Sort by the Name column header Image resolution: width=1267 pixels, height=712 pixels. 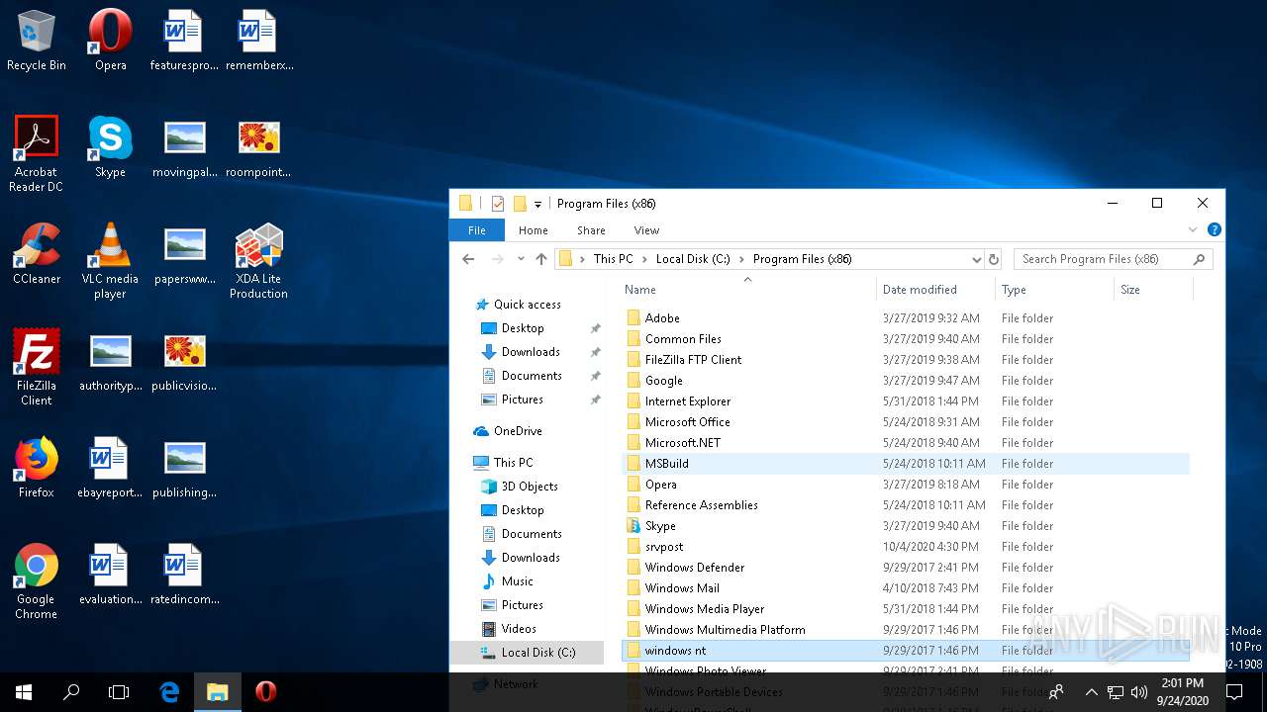tap(747, 290)
